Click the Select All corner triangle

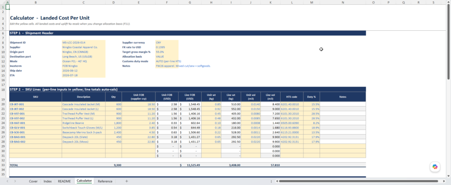pyautogui.click(x=3, y=2)
